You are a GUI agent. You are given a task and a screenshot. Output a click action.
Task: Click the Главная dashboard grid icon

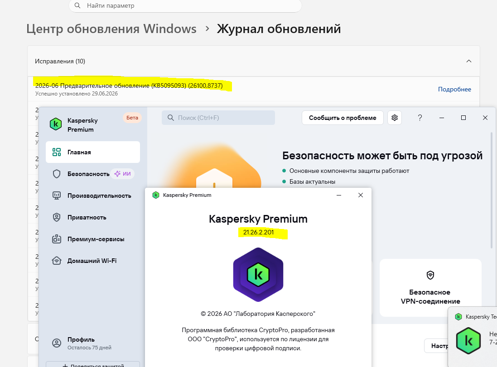[x=57, y=152]
